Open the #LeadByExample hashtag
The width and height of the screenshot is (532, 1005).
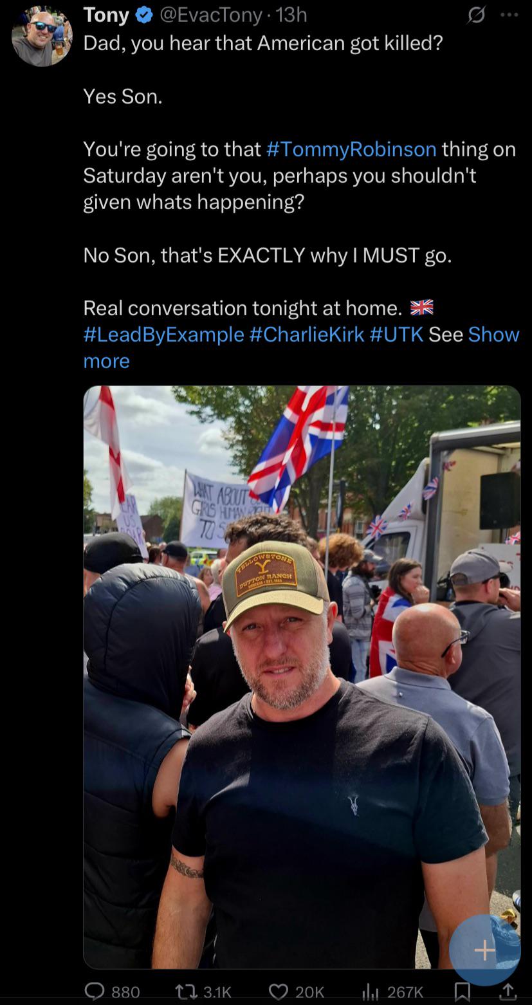tap(163, 335)
